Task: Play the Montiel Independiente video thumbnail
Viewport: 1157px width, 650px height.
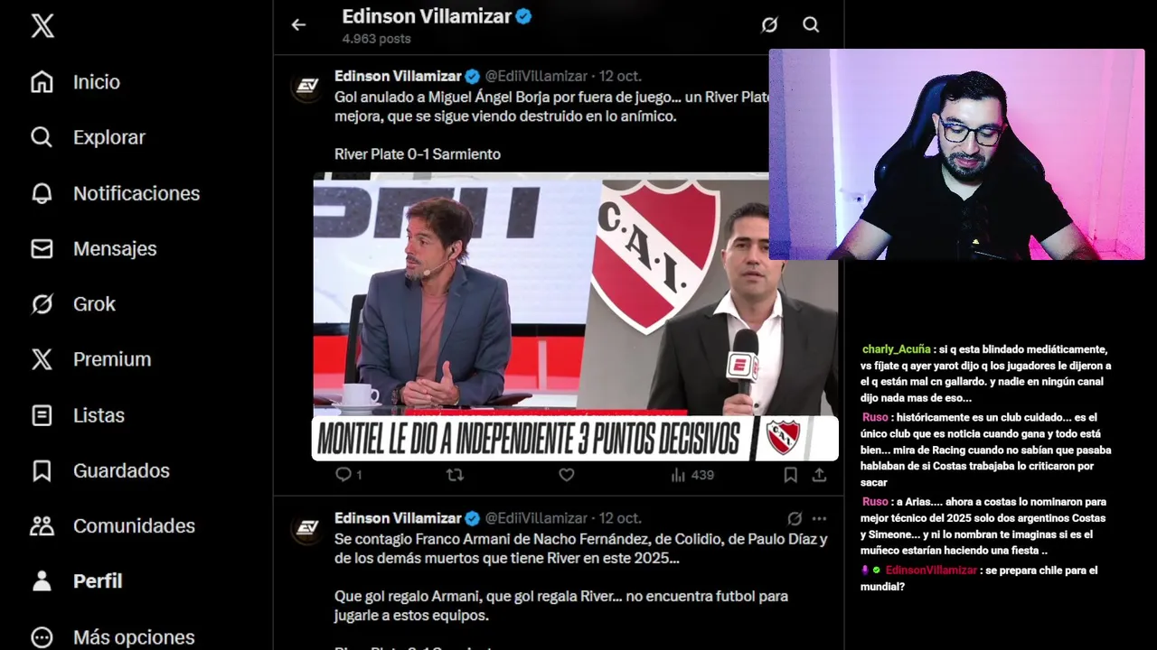Action: pos(575,317)
